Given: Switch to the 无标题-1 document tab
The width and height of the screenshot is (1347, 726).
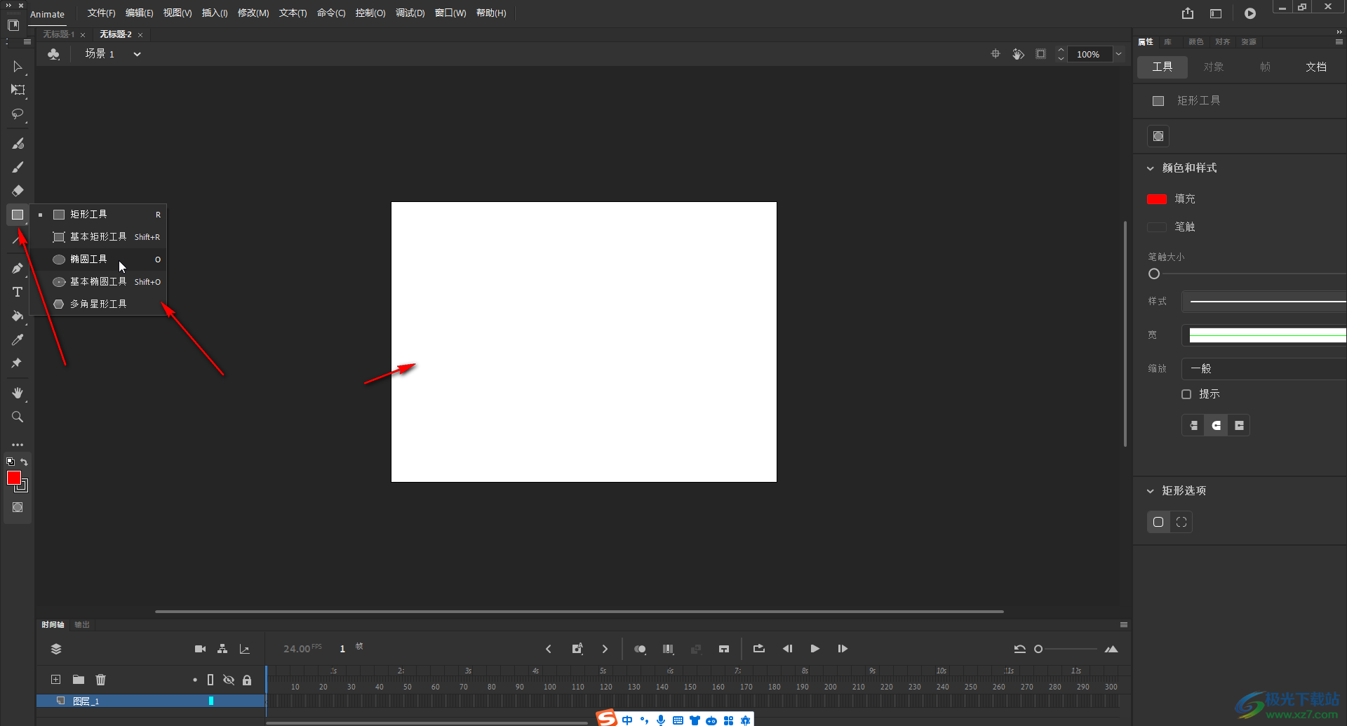Looking at the screenshot, I should (58, 34).
